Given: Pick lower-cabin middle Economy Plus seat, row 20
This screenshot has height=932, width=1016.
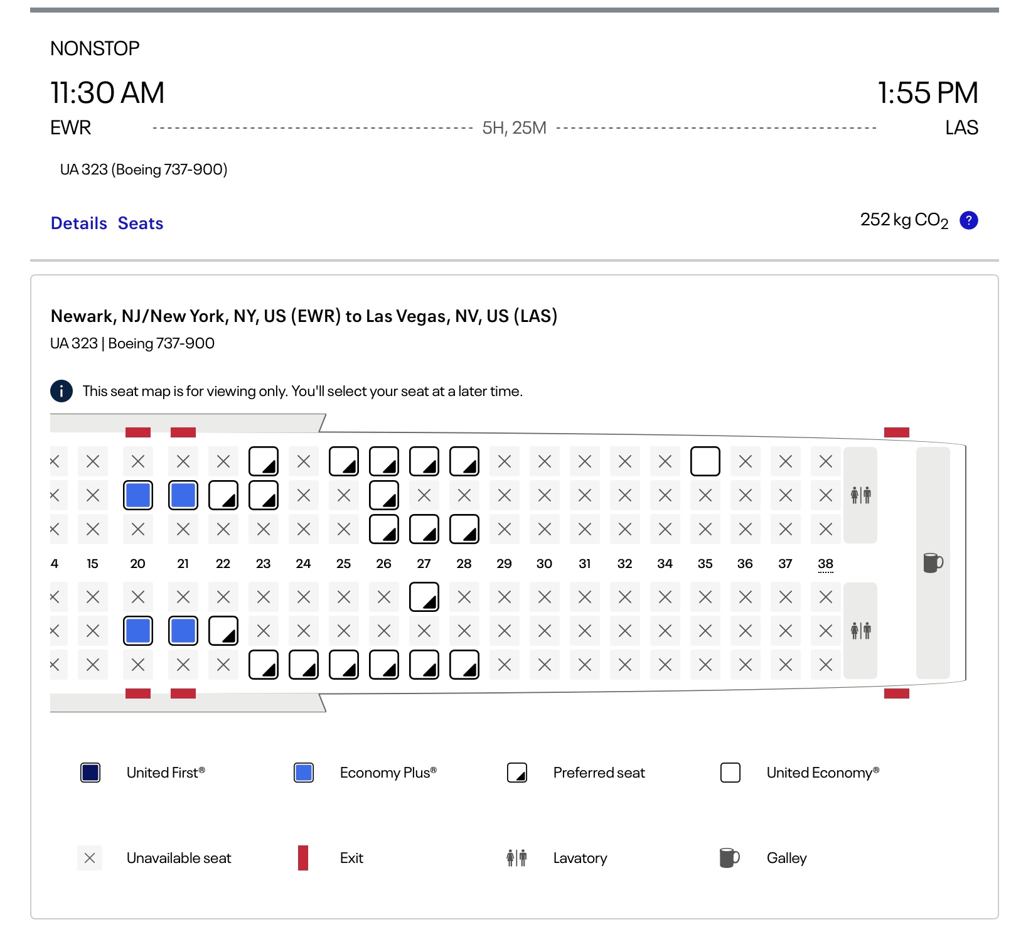Looking at the screenshot, I should (138, 631).
